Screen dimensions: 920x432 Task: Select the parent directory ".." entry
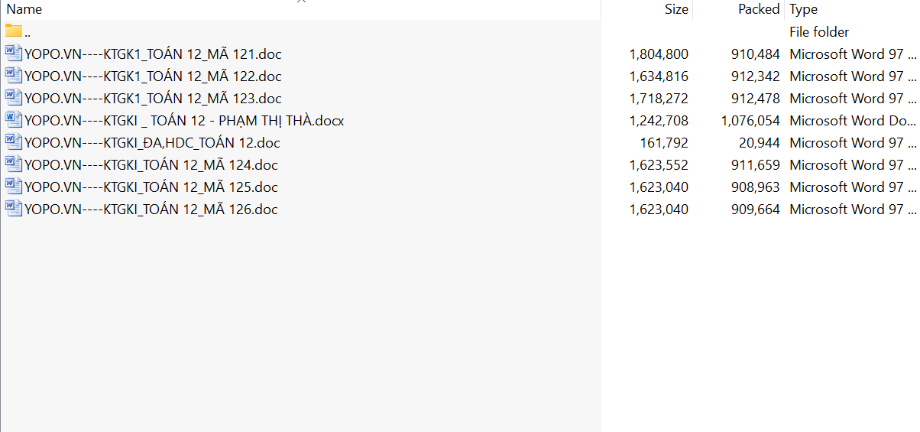click(28, 32)
